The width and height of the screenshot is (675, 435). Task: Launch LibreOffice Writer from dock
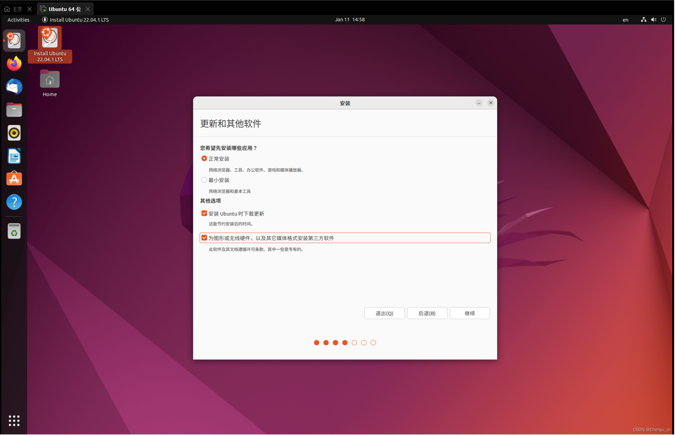[x=14, y=156]
